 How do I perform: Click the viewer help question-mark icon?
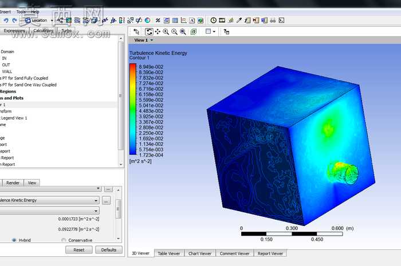[226, 31]
